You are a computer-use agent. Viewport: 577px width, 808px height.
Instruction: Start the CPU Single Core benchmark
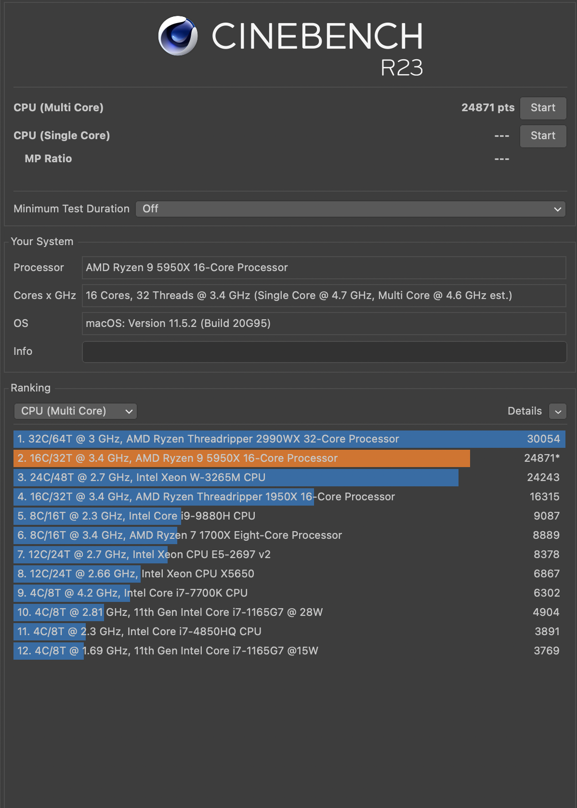tap(543, 136)
